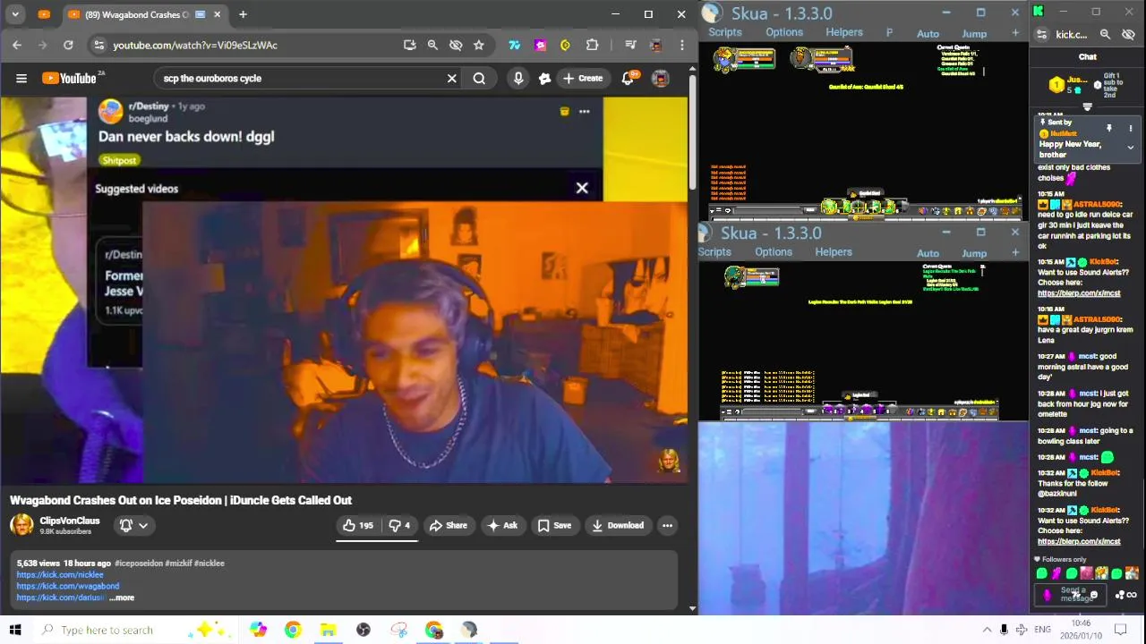Toggle the eye-slash icon in Chrome address bar

[x=456, y=45]
